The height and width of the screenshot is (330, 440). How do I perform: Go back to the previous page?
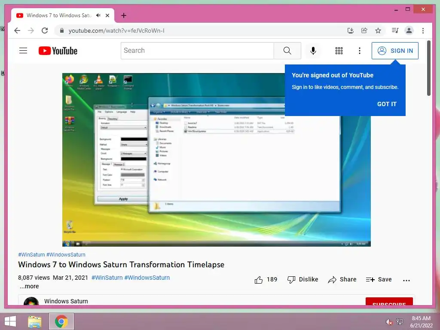[17, 31]
